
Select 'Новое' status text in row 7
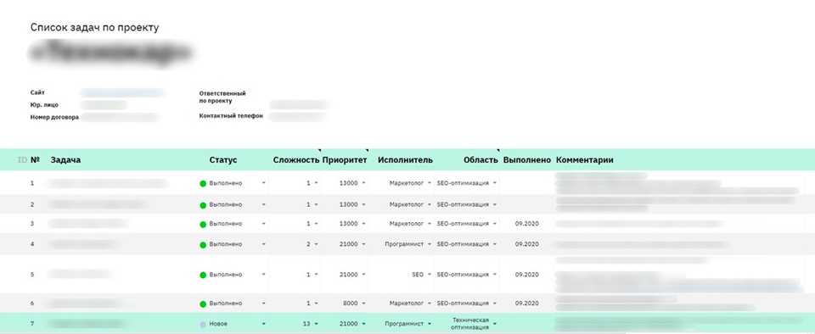click(x=218, y=324)
